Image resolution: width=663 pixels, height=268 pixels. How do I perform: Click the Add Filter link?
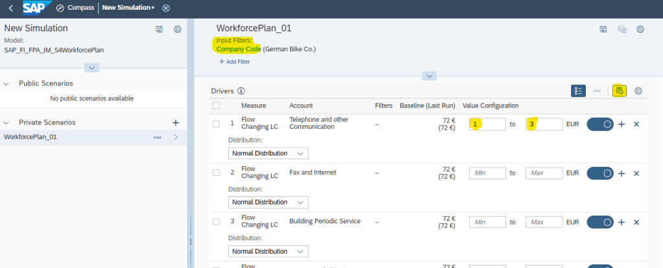[234, 61]
